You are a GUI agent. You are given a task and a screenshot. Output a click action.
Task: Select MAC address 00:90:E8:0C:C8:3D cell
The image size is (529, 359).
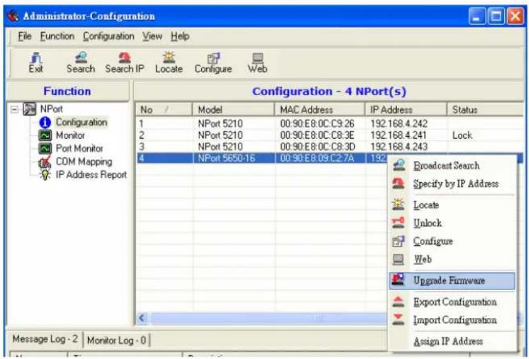click(318, 147)
